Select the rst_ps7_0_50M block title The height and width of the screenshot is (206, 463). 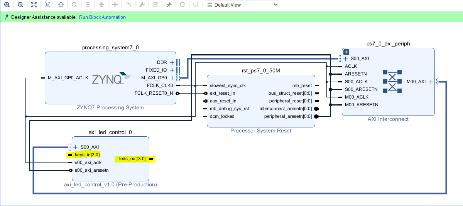261,70
